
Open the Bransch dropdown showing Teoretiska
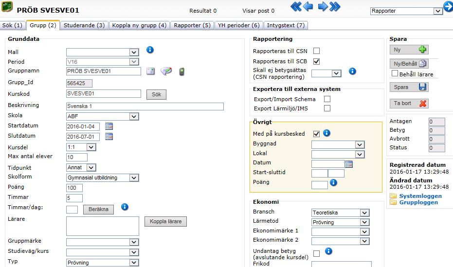(340, 213)
